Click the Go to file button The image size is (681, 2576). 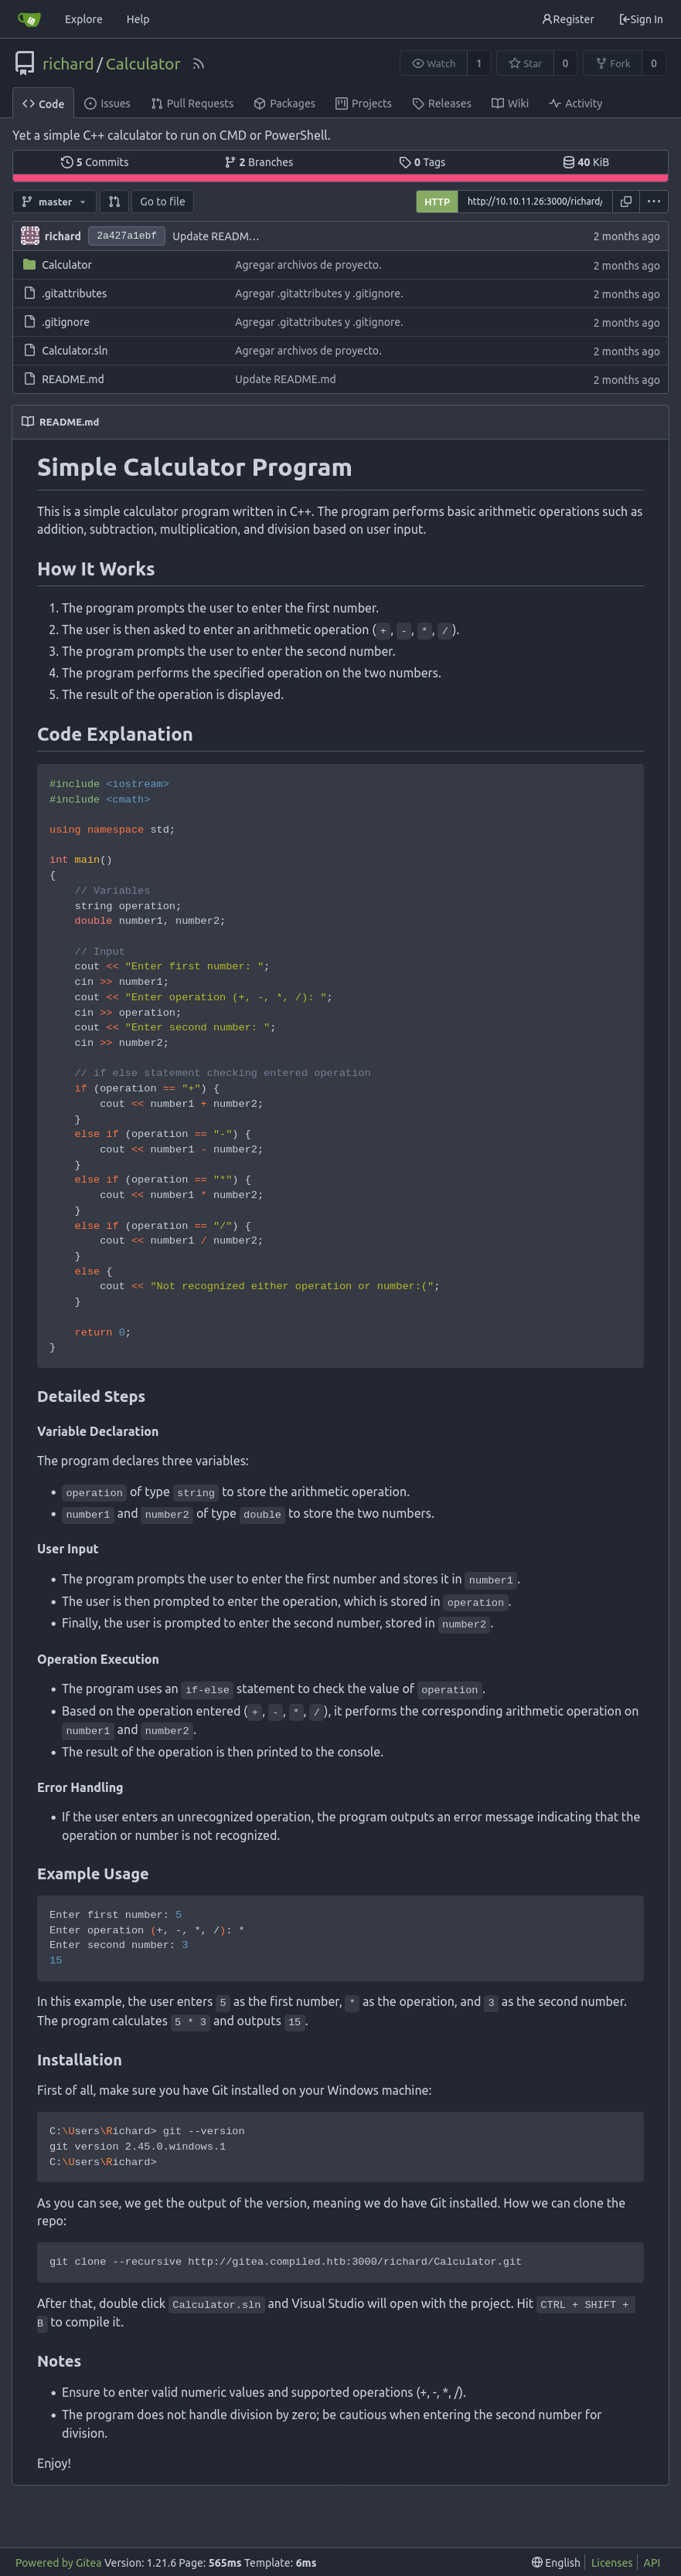click(x=162, y=202)
